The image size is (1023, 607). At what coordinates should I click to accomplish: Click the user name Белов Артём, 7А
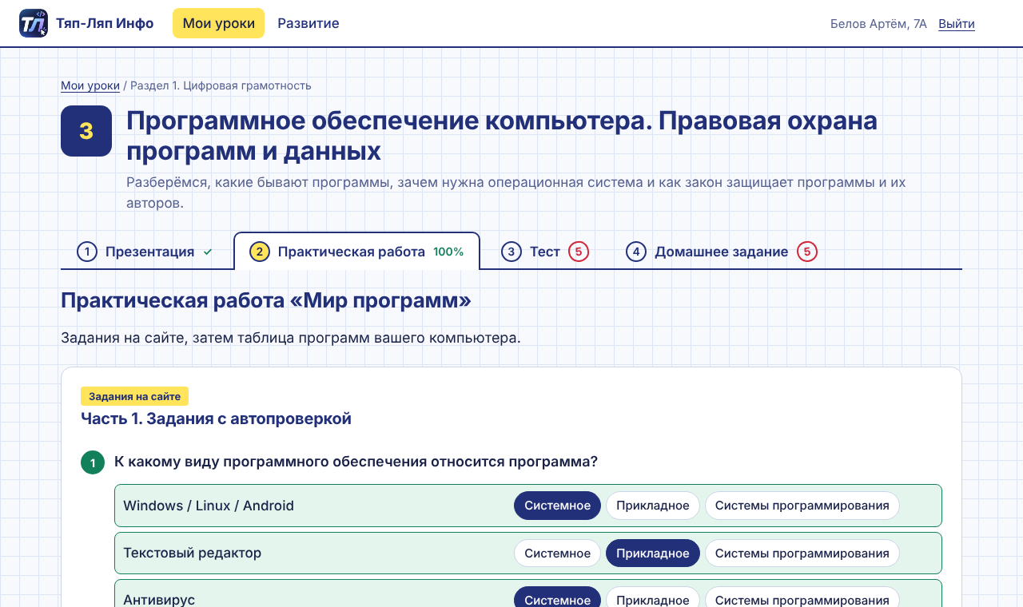(878, 24)
